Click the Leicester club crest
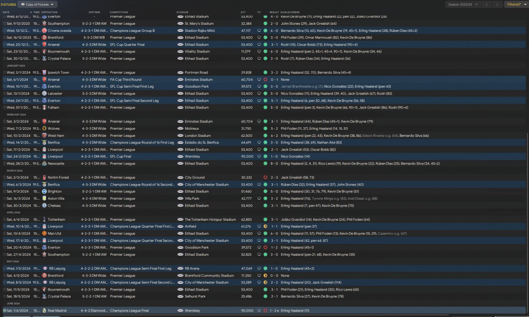Screen dimensions: 529x317 (44, 93)
